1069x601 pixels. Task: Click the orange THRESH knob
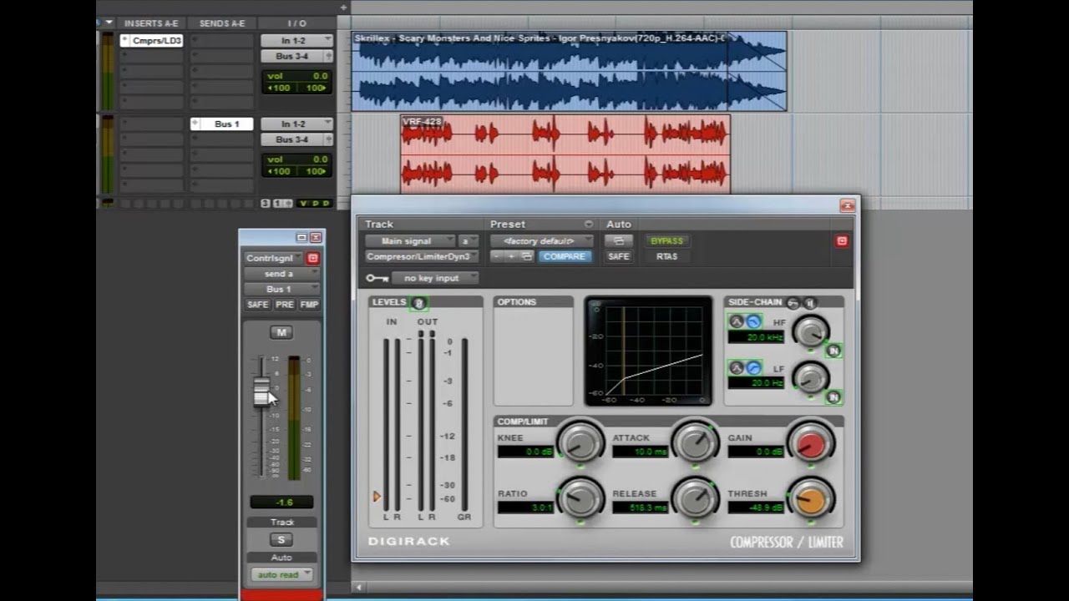[x=810, y=498]
